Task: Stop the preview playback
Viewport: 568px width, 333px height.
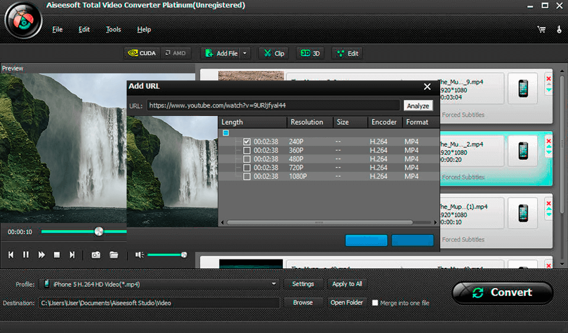Action: tap(57, 255)
